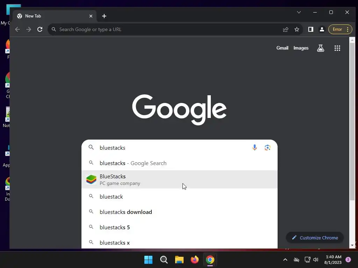
Task: Click the share page icon in address bar
Action: pos(286,29)
